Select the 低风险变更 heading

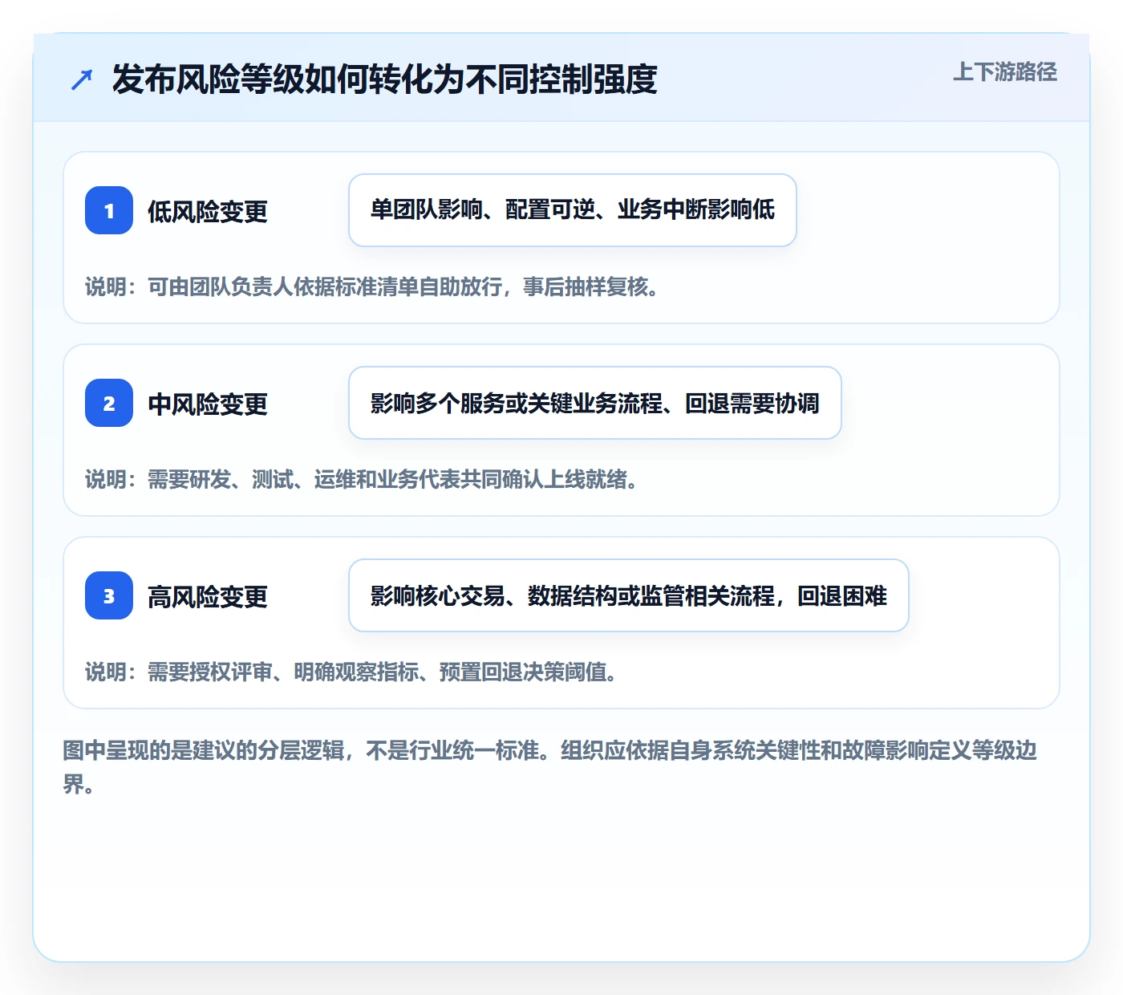208,211
